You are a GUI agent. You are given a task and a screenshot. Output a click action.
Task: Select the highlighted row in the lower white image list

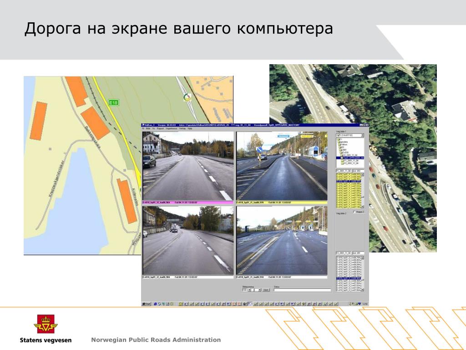348,278
